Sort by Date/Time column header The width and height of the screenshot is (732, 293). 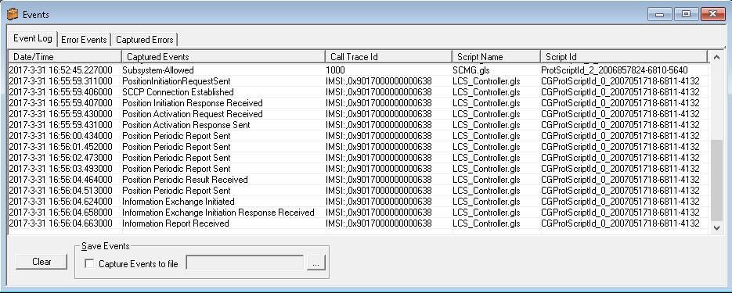(65, 57)
